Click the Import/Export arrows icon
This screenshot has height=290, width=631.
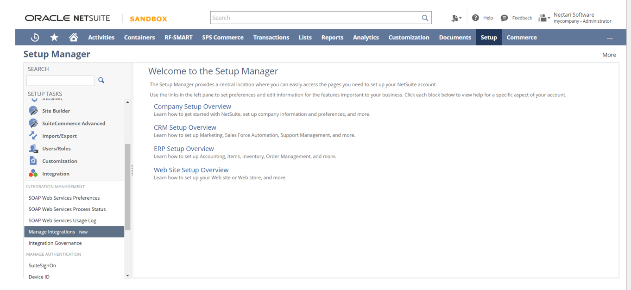click(x=33, y=136)
